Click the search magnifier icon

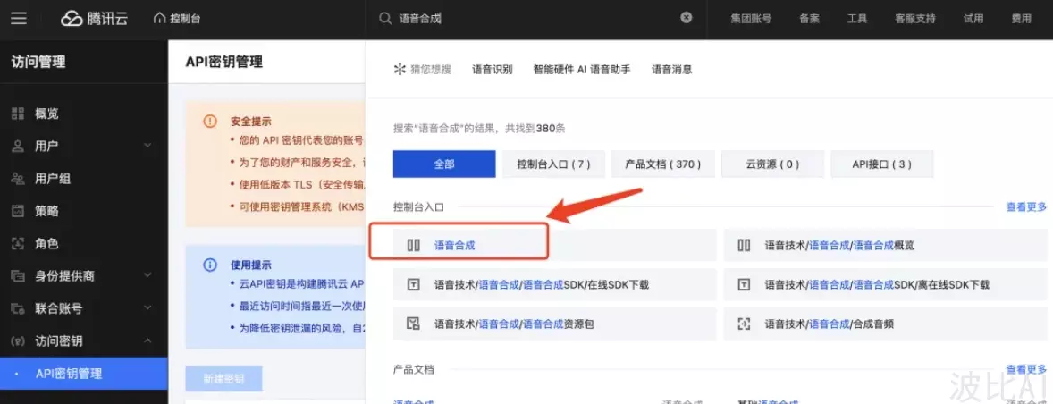click(x=384, y=19)
